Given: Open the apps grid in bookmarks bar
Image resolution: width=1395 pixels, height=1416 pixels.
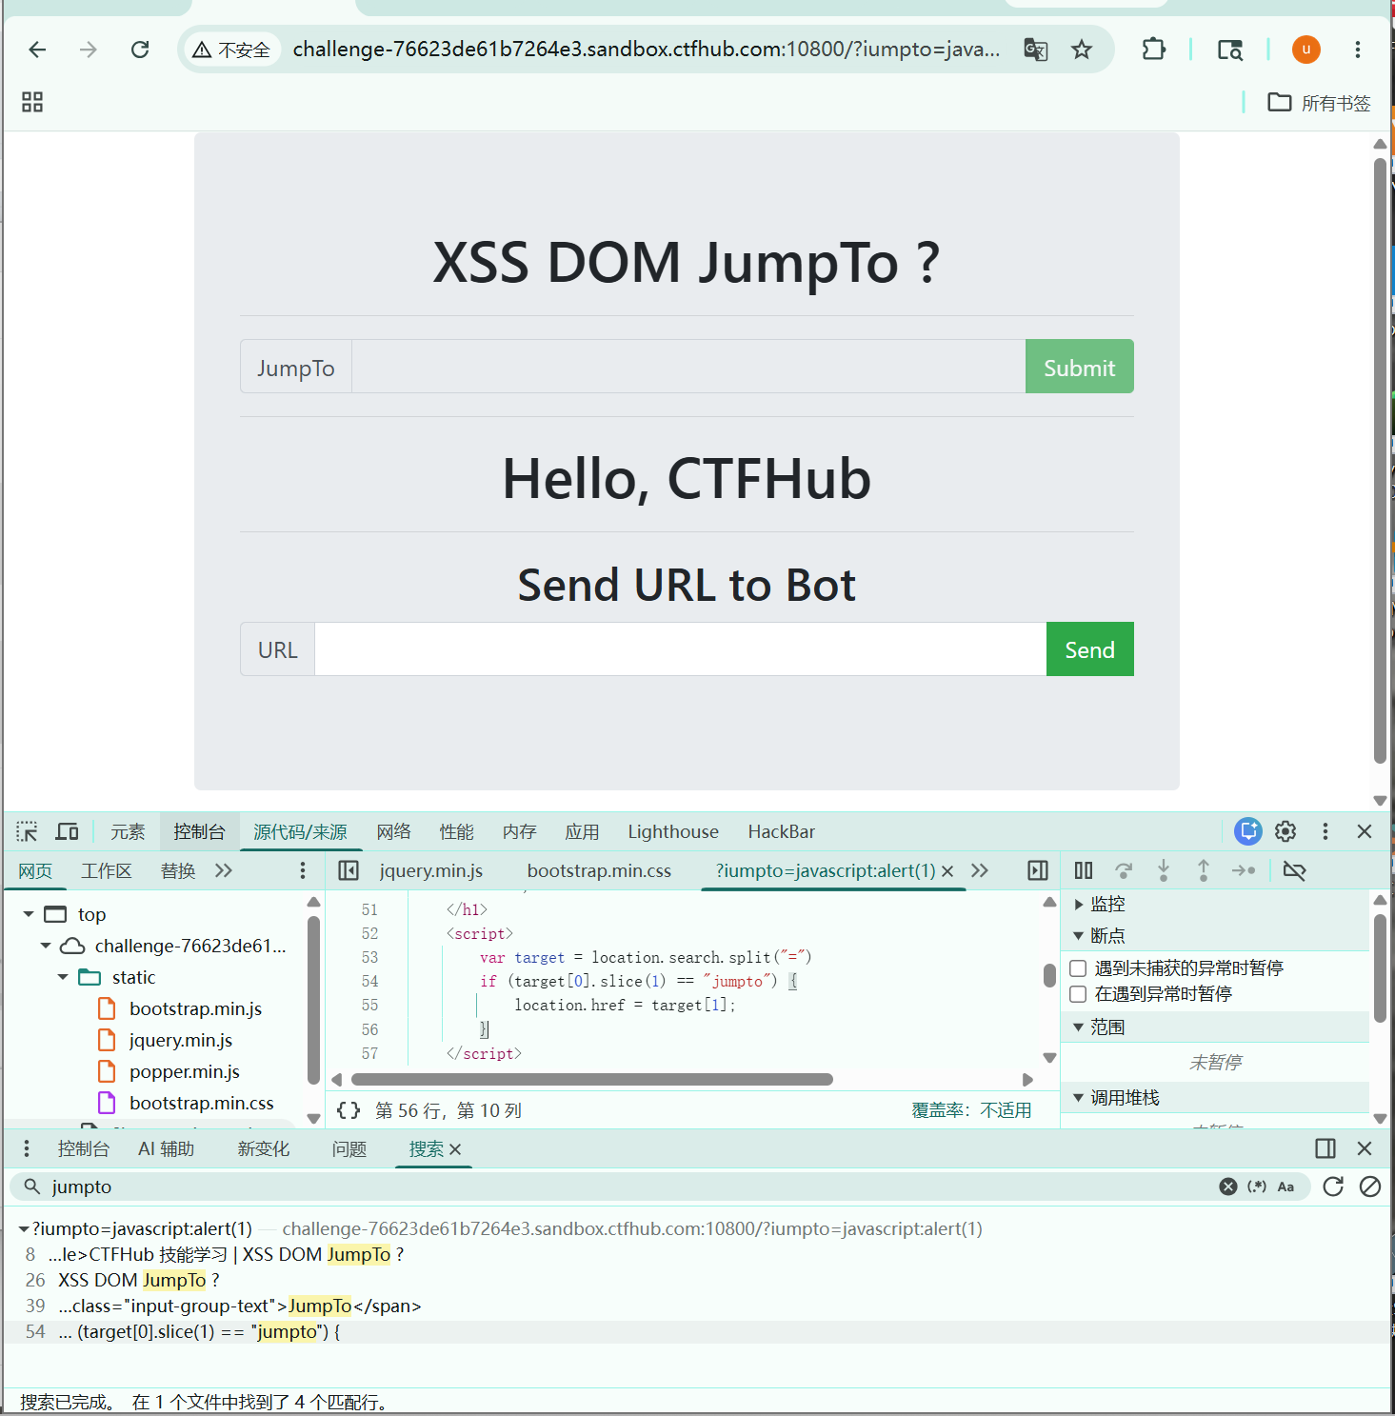Looking at the screenshot, I should click(32, 102).
